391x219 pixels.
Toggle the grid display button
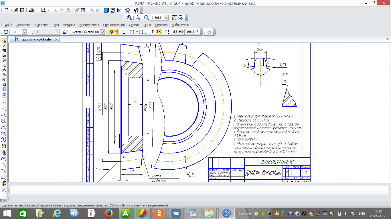(132, 32)
